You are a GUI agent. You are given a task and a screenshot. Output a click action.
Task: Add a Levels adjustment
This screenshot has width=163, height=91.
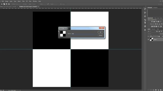154,21
